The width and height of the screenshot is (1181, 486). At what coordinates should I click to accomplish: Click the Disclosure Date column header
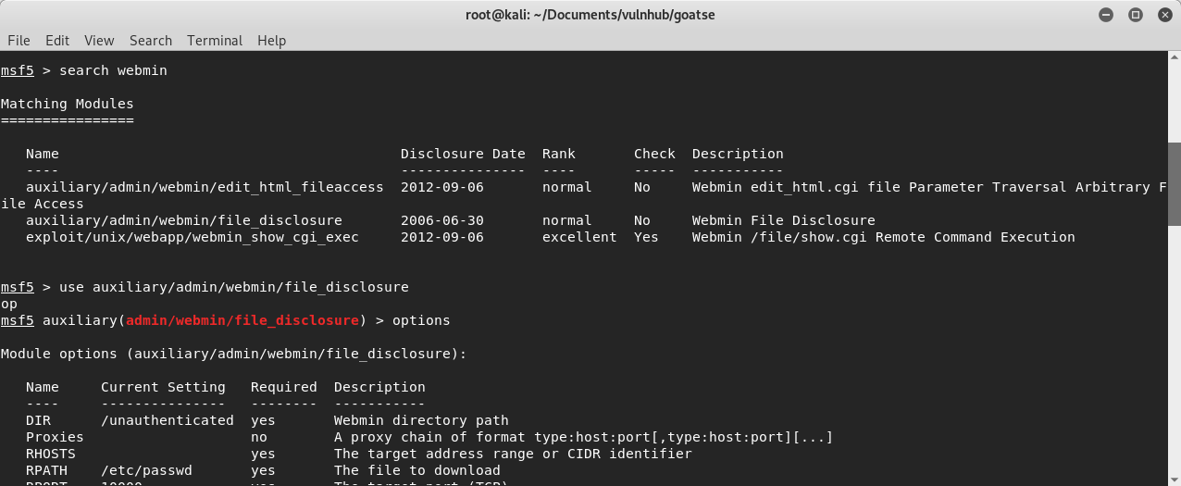[x=463, y=154]
